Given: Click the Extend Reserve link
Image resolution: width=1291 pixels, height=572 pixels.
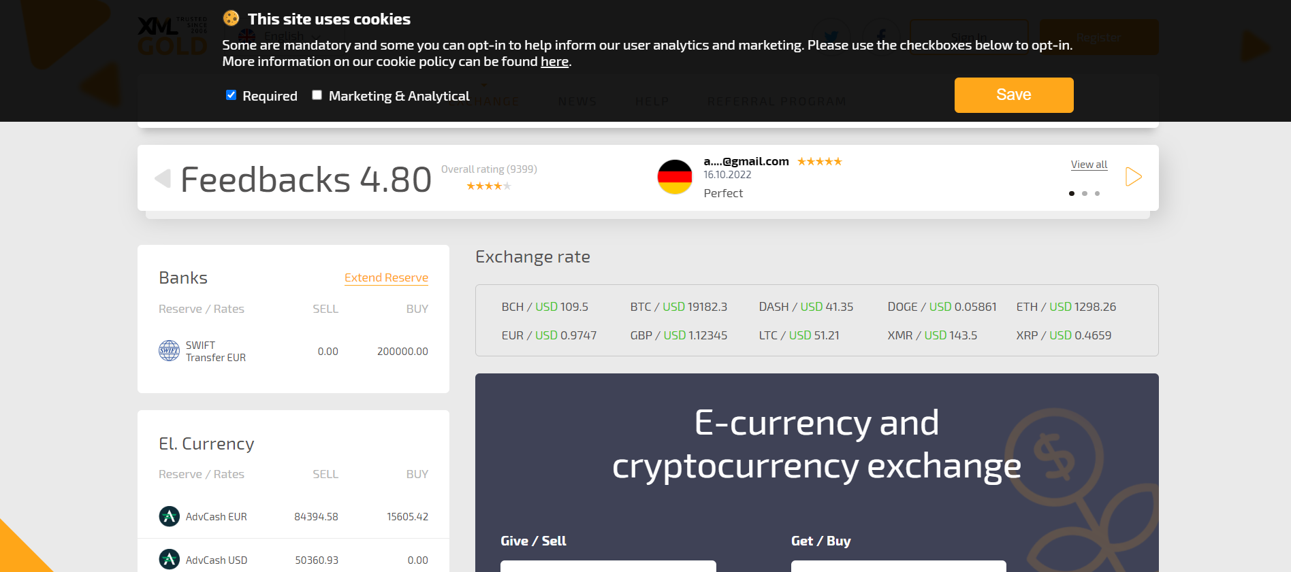Looking at the screenshot, I should click(386, 277).
